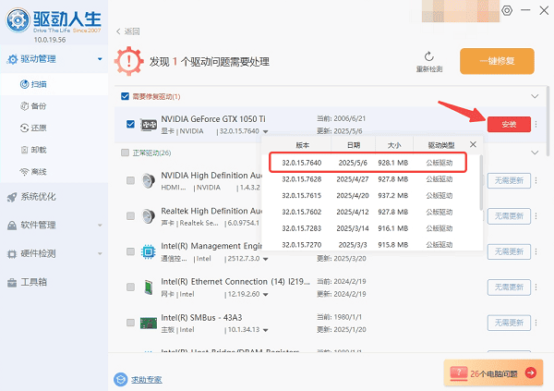Open the 26个电脑问题 banner

[x=493, y=373]
